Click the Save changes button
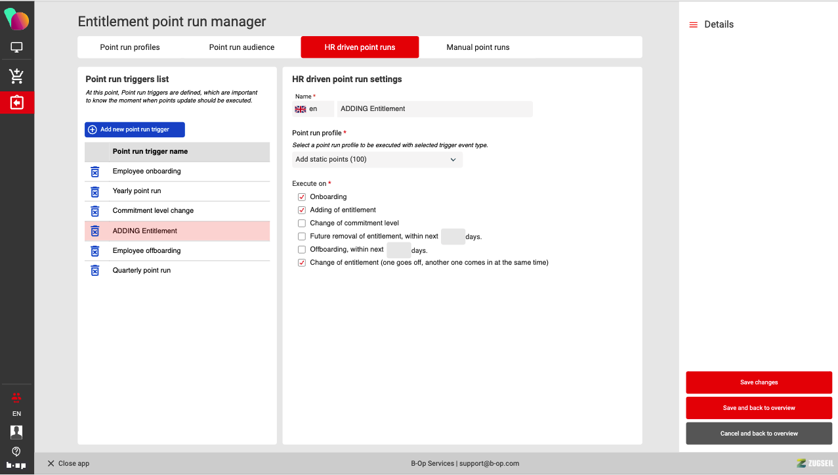The height and width of the screenshot is (475, 838). point(759,382)
